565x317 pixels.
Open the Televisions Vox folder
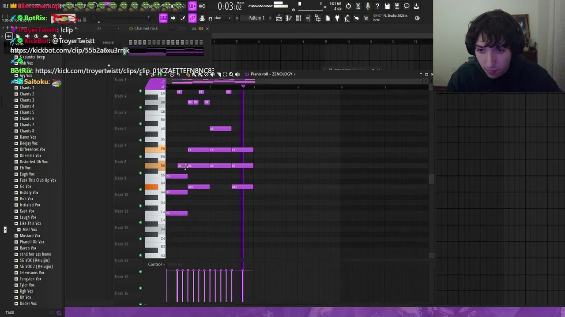tap(32, 273)
